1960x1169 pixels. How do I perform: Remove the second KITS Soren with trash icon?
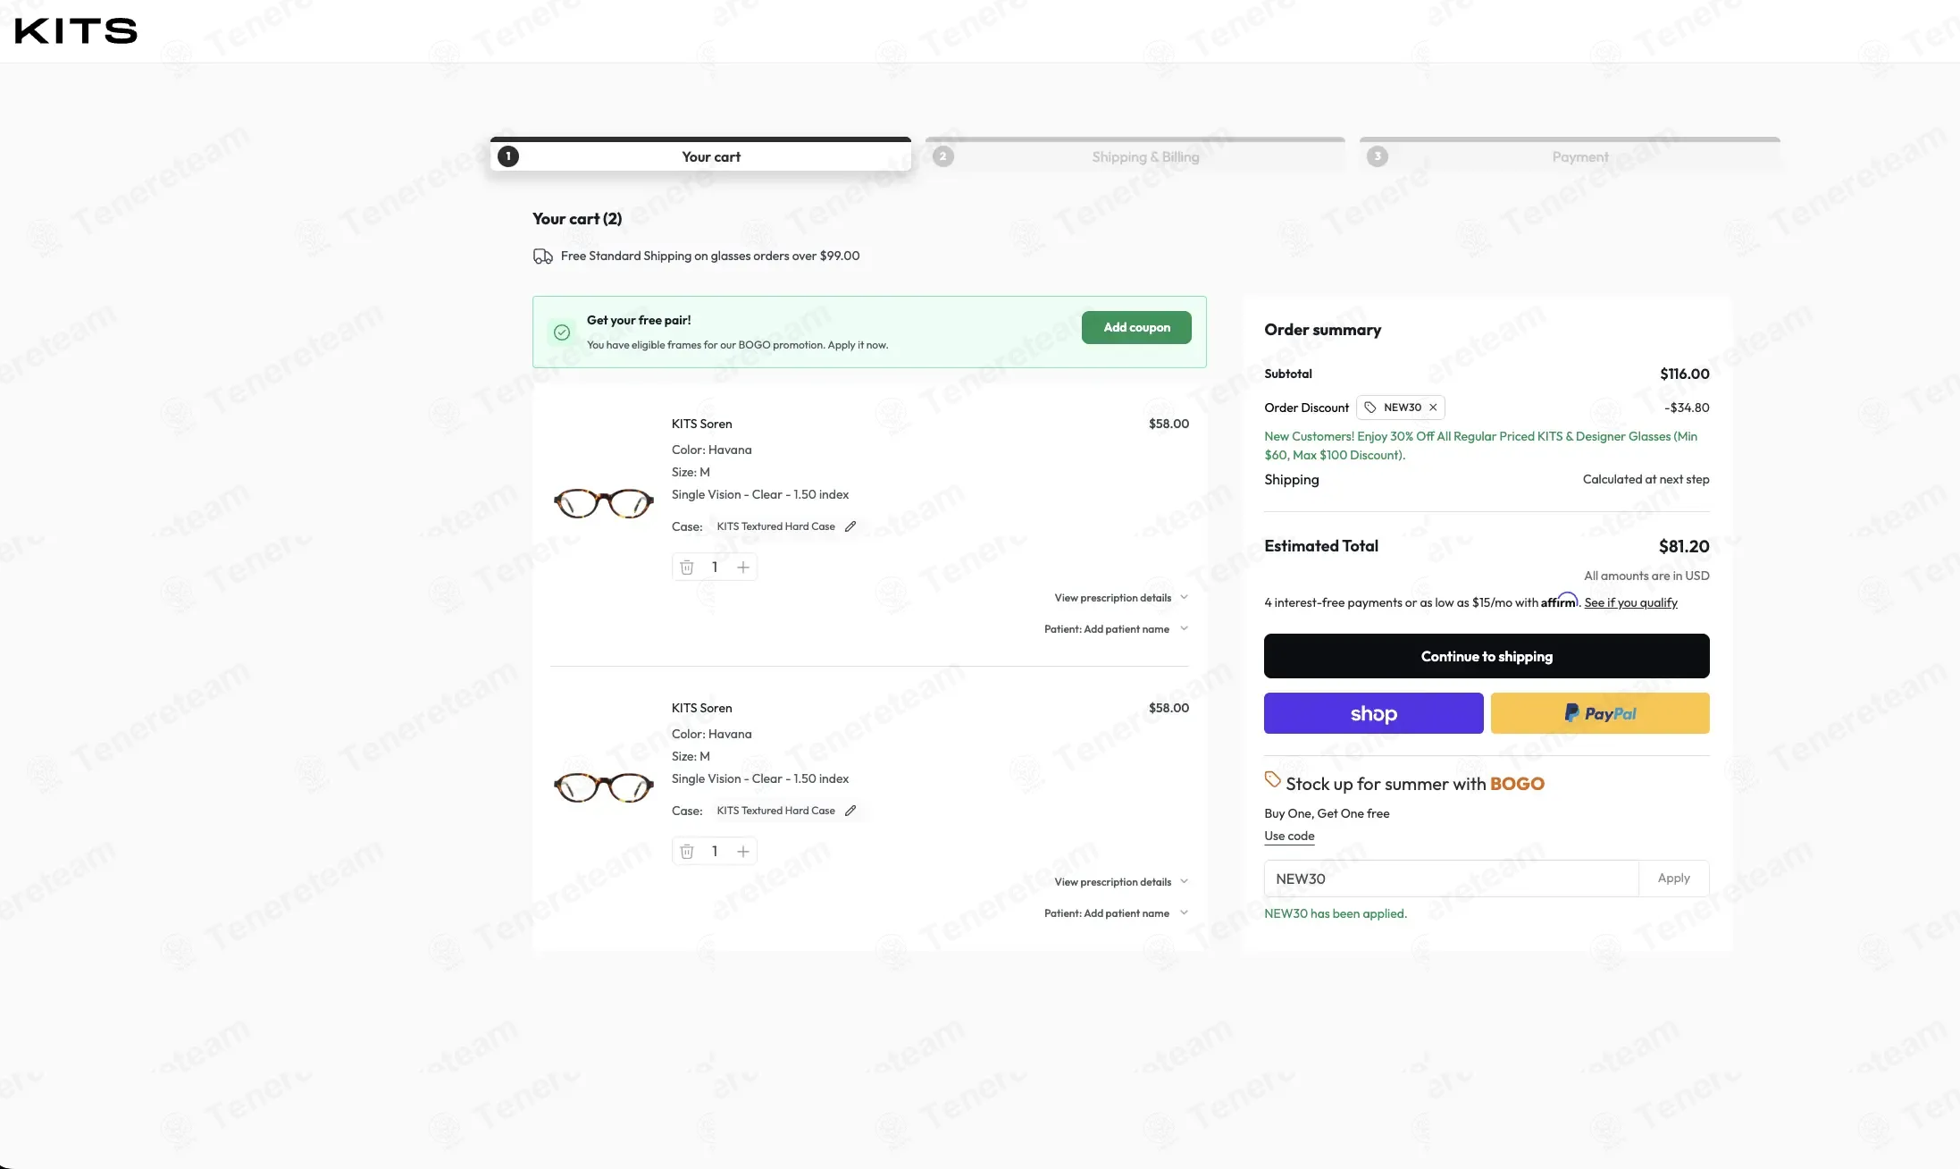(x=686, y=852)
